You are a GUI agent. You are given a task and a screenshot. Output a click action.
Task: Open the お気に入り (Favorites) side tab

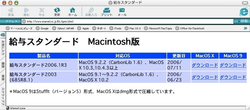point(3,48)
